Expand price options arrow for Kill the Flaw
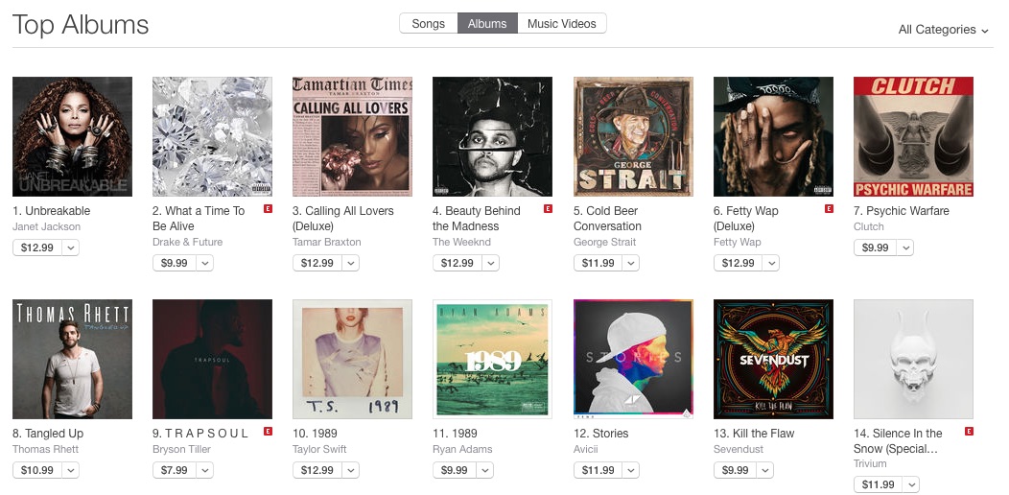This screenshot has width=1009, height=495. coord(765,470)
